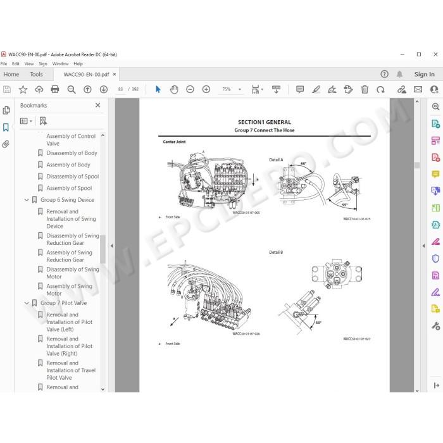Rotate the page view
This screenshot has width=443, height=443.
pyautogui.click(x=380, y=90)
